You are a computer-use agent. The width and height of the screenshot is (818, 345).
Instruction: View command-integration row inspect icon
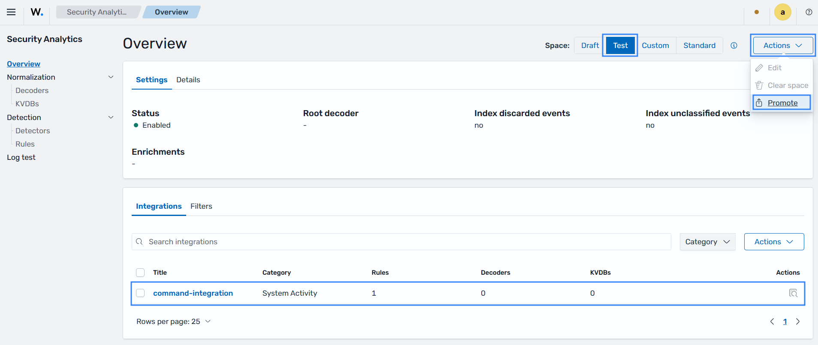793,293
